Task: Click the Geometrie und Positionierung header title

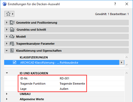Action: point(37,23)
